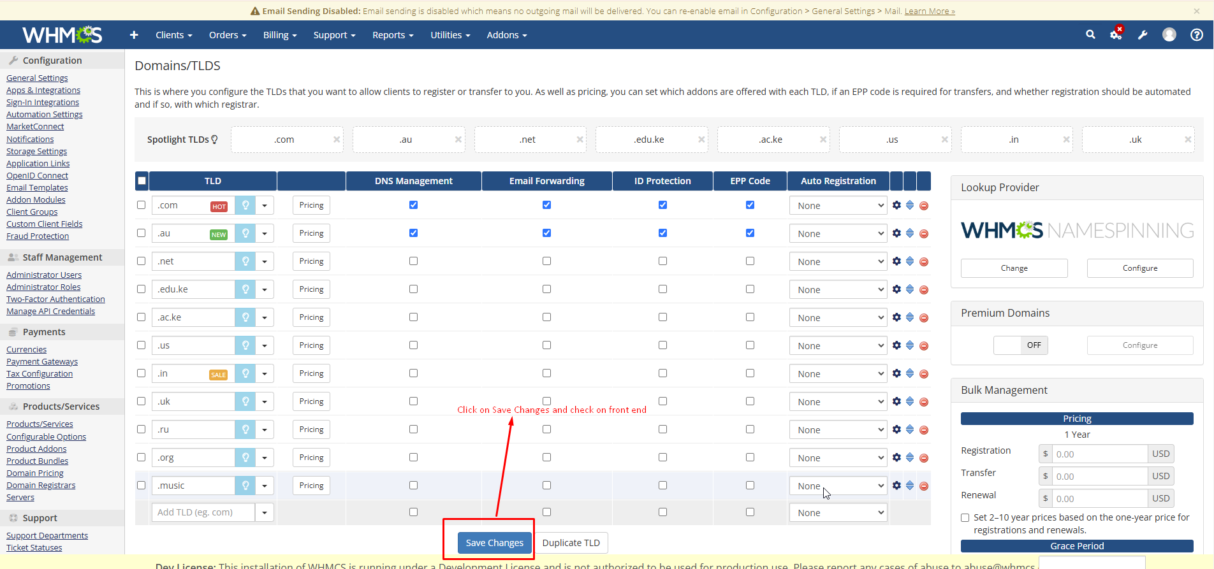Remove .edu.ke from Spotlight TLDs
1214x569 pixels.
click(x=701, y=140)
